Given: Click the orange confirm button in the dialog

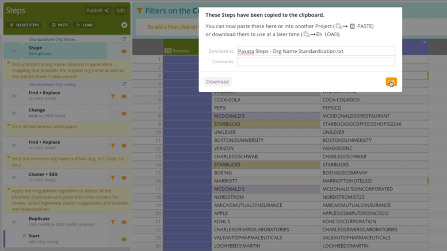Looking at the screenshot, I should (x=391, y=82).
